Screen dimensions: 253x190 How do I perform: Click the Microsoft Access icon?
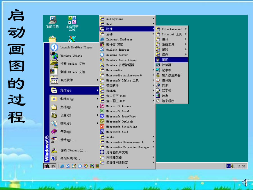coord(102,106)
